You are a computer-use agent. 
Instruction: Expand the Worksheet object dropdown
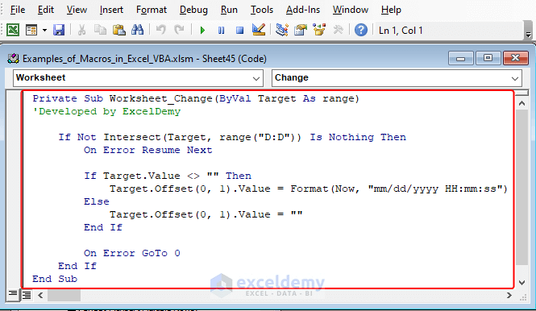click(256, 78)
